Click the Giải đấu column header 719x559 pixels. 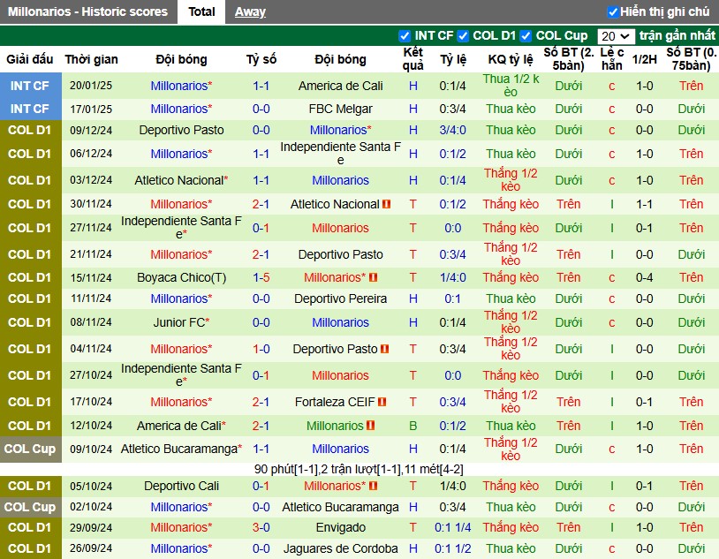pyautogui.click(x=30, y=59)
